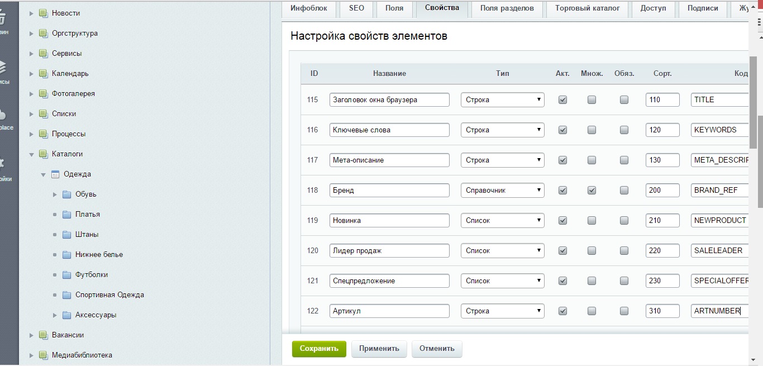Open type dropdown for Бренд property
The height and width of the screenshot is (366, 763).
[x=502, y=191]
